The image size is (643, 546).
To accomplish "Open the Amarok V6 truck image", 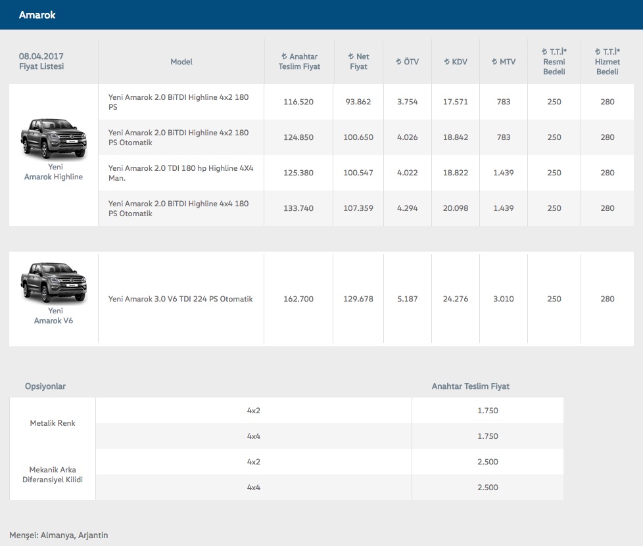I will tap(54, 283).
